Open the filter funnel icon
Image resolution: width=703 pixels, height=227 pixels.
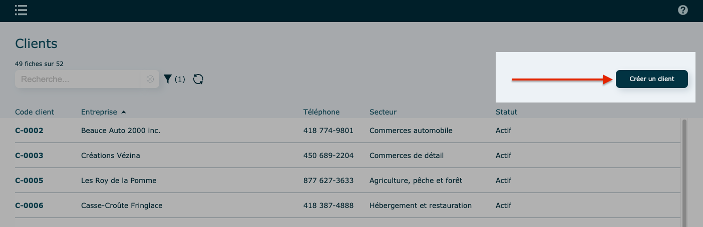click(168, 79)
